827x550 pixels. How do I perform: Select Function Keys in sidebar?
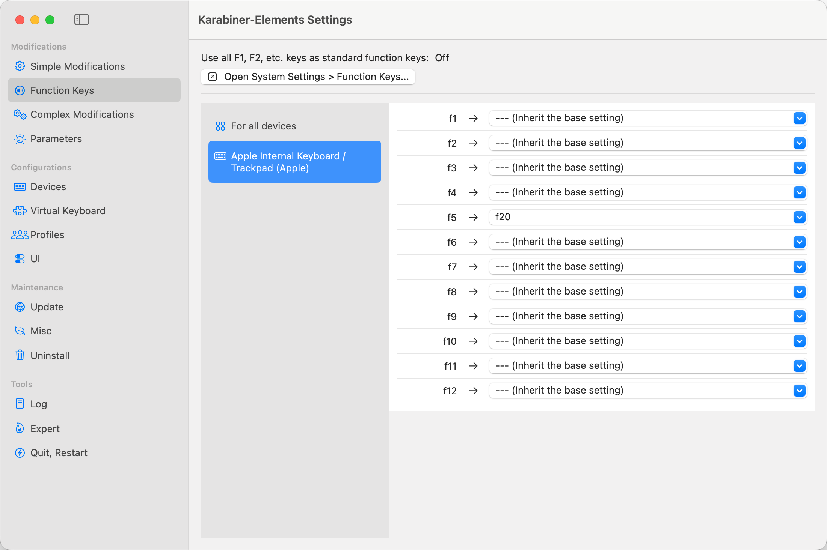(x=94, y=90)
